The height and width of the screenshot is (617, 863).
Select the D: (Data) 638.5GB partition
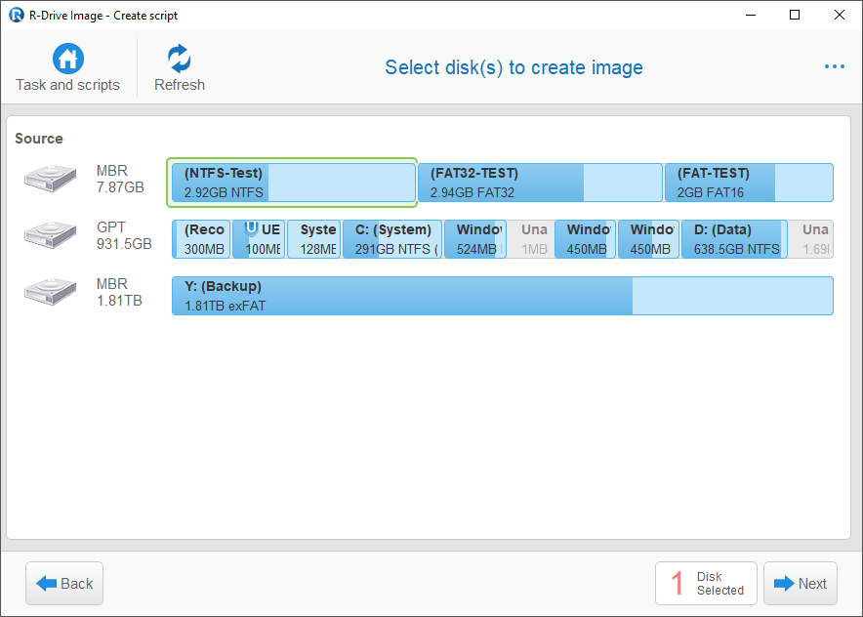[734, 239]
